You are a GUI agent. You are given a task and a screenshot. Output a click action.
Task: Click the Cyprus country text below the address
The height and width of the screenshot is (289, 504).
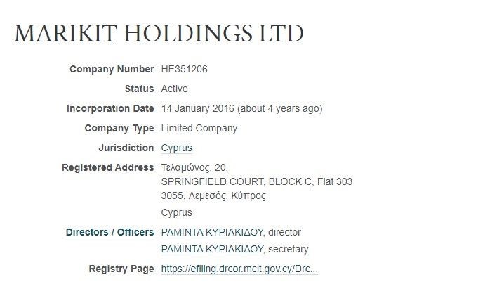[x=176, y=212]
